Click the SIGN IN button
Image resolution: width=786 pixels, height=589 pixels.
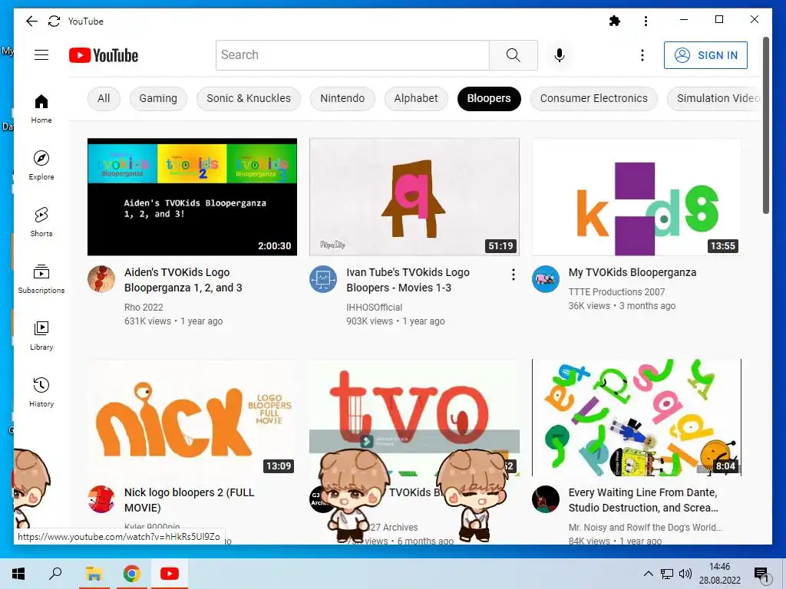[705, 55]
